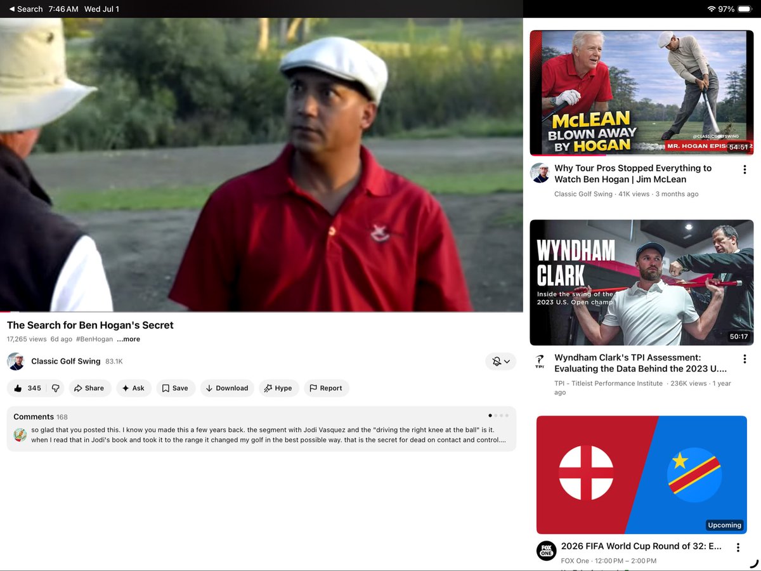Viewport: 761px width, 571px height.
Task: Check the Wi-Fi status icon
Action: click(x=712, y=9)
